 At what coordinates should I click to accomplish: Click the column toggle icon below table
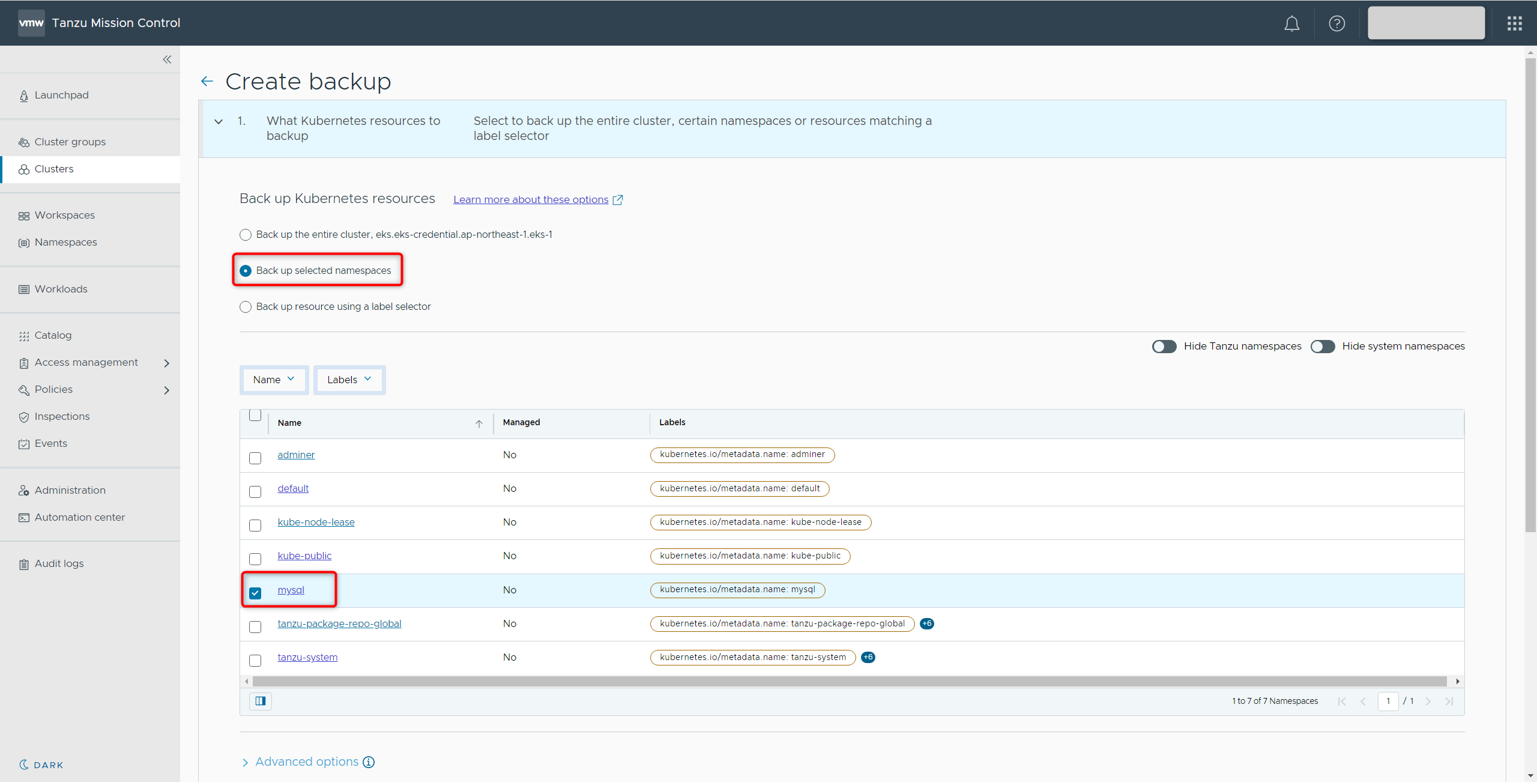261,701
